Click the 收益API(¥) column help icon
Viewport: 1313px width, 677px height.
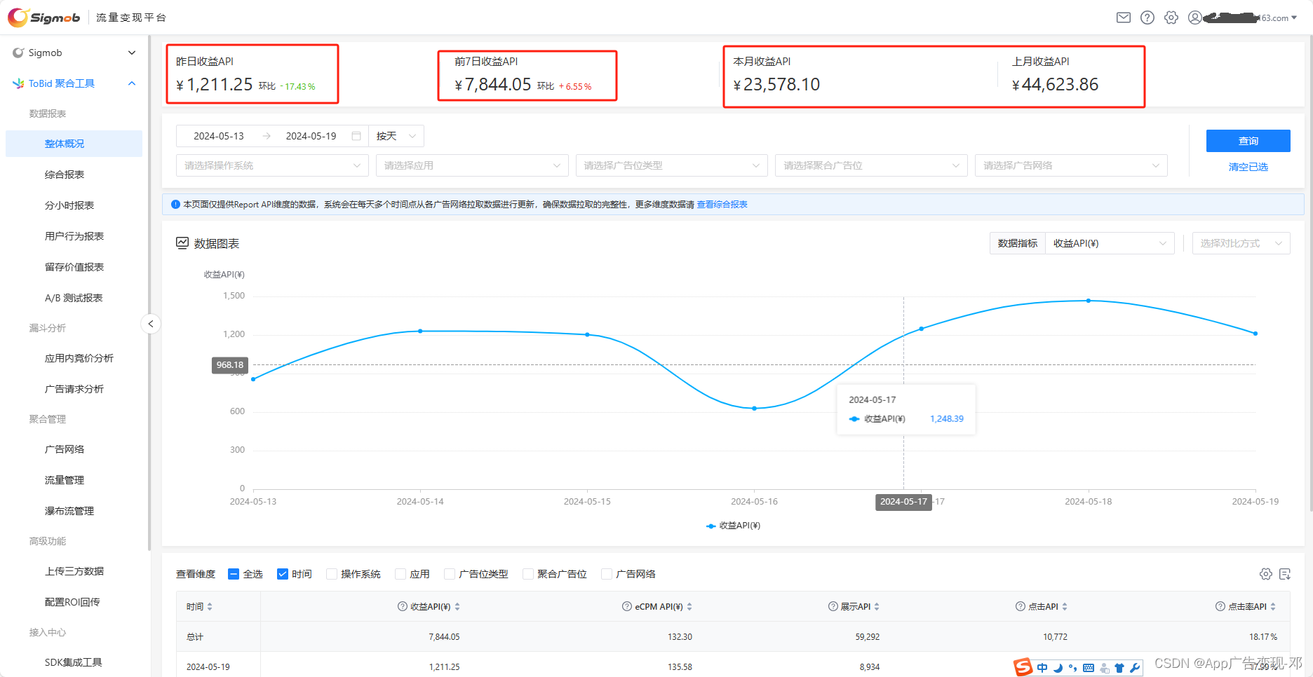(x=403, y=606)
